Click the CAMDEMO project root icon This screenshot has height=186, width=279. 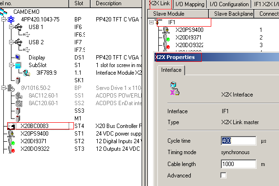(3, 12)
